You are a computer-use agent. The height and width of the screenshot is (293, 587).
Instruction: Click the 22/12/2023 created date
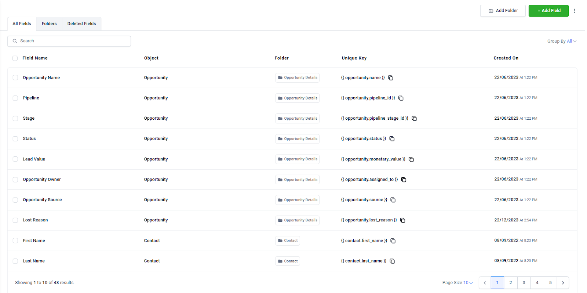click(506, 220)
